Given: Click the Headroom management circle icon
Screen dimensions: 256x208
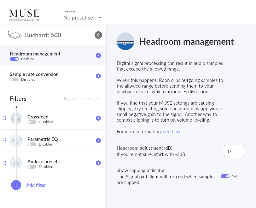Looking at the screenshot, I should point(125,41).
